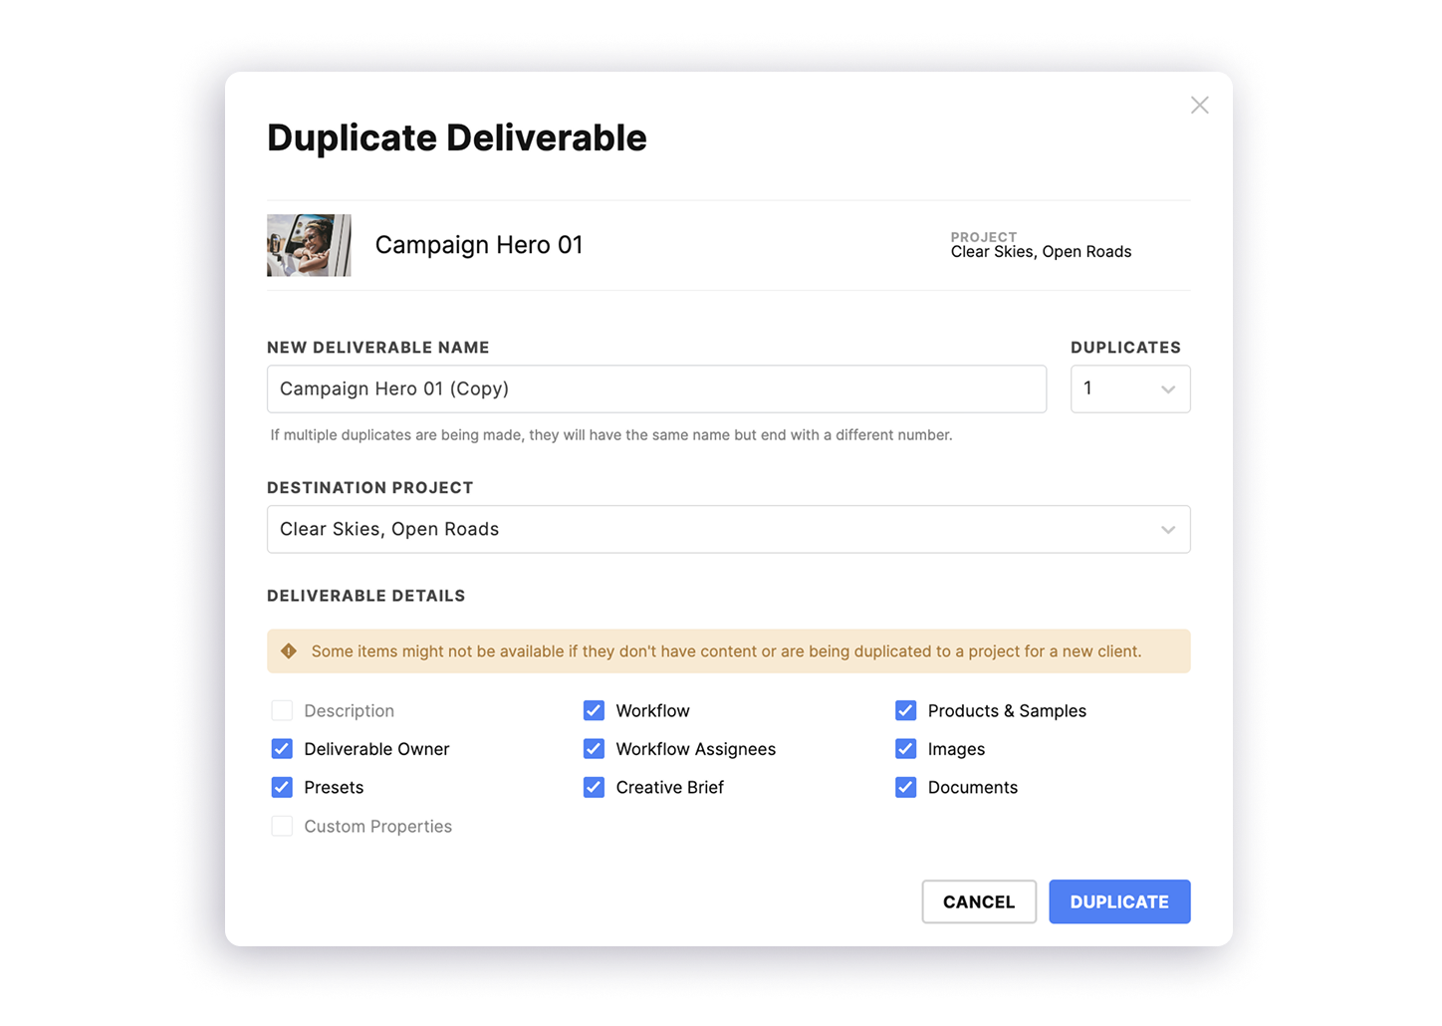Click the Duplicate Deliverable heading
1442x1026 pixels.
click(x=457, y=138)
